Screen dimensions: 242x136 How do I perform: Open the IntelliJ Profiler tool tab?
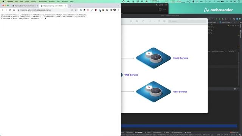[x=129, y=132]
